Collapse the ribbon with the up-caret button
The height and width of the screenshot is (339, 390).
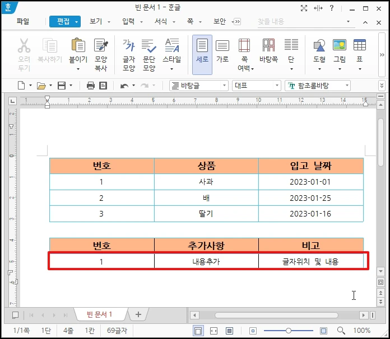pyautogui.click(x=365, y=22)
